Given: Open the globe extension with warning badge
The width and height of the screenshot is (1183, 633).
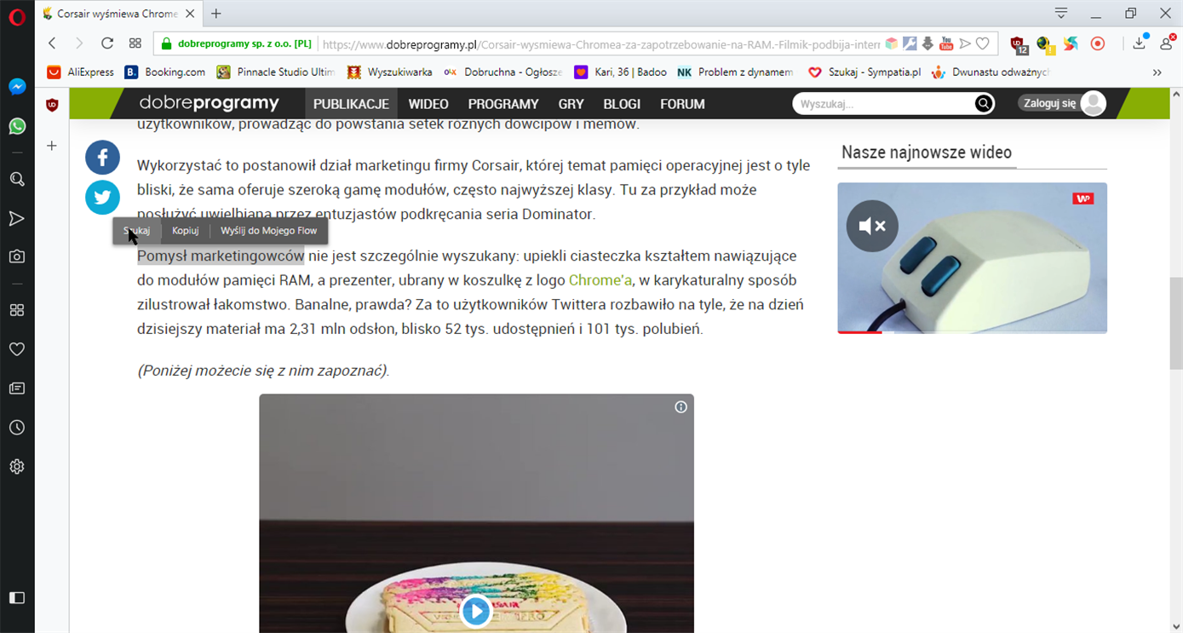Looking at the screenshot, I should click(x=1045, y=43).
